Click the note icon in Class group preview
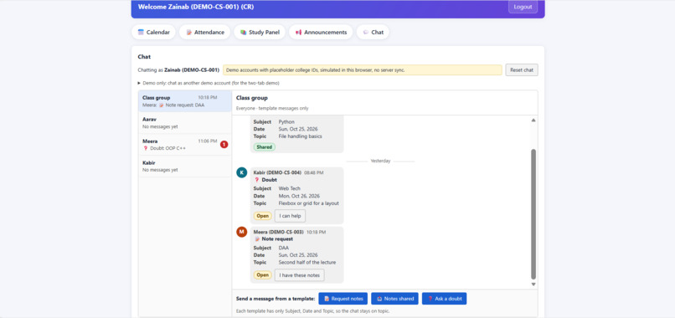Screen dimensions: 675x318 click(x=162, y=105)
